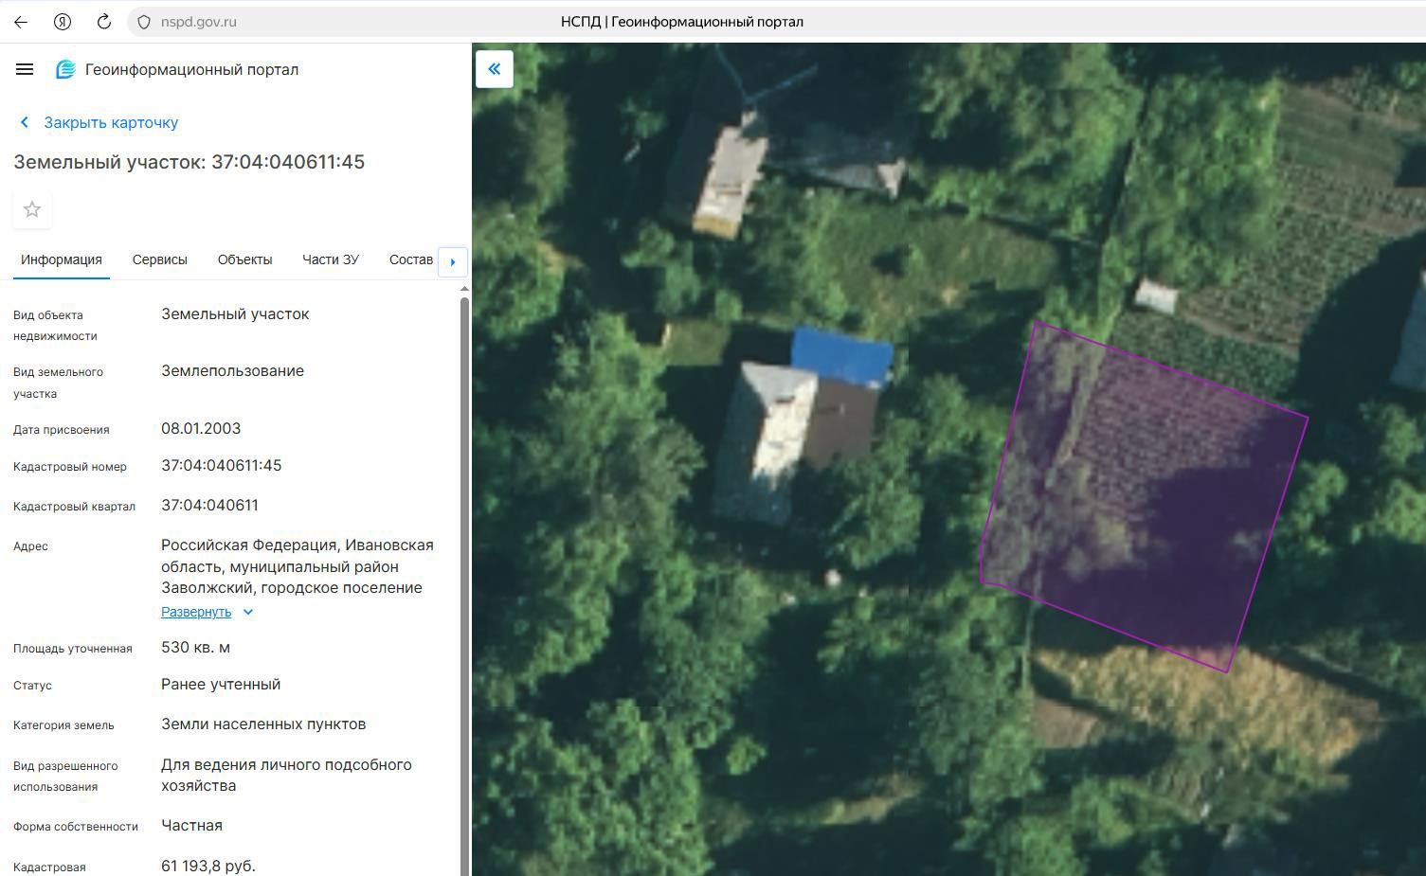Open the hamburger main menu
This screenshot has width=1426, height=876.
pyautogui.click(x=25, y=69)
